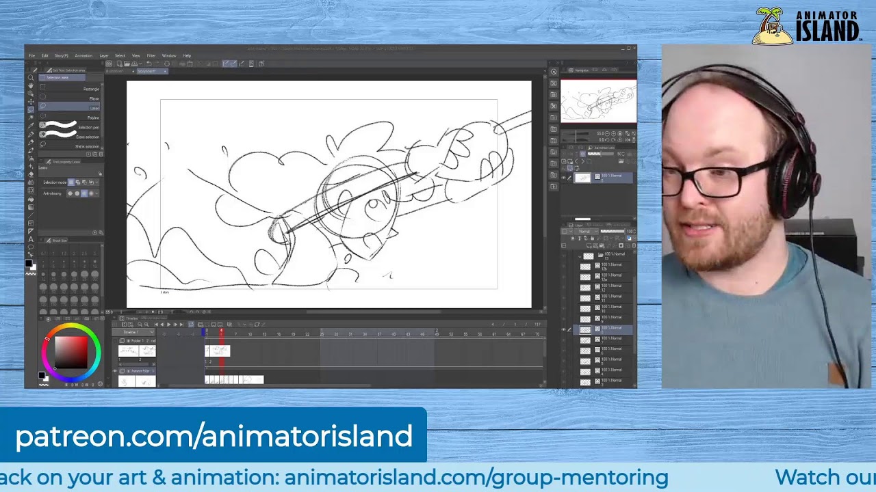Toggle Snap to ruler in command bar

(226, 64)
